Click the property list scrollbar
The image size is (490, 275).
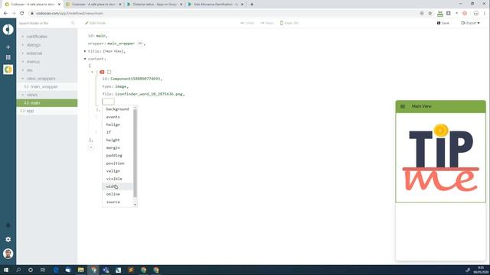(x=136, y=153)
